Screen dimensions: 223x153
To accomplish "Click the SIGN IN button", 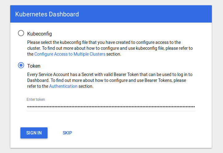I will (x=34, y=133).
